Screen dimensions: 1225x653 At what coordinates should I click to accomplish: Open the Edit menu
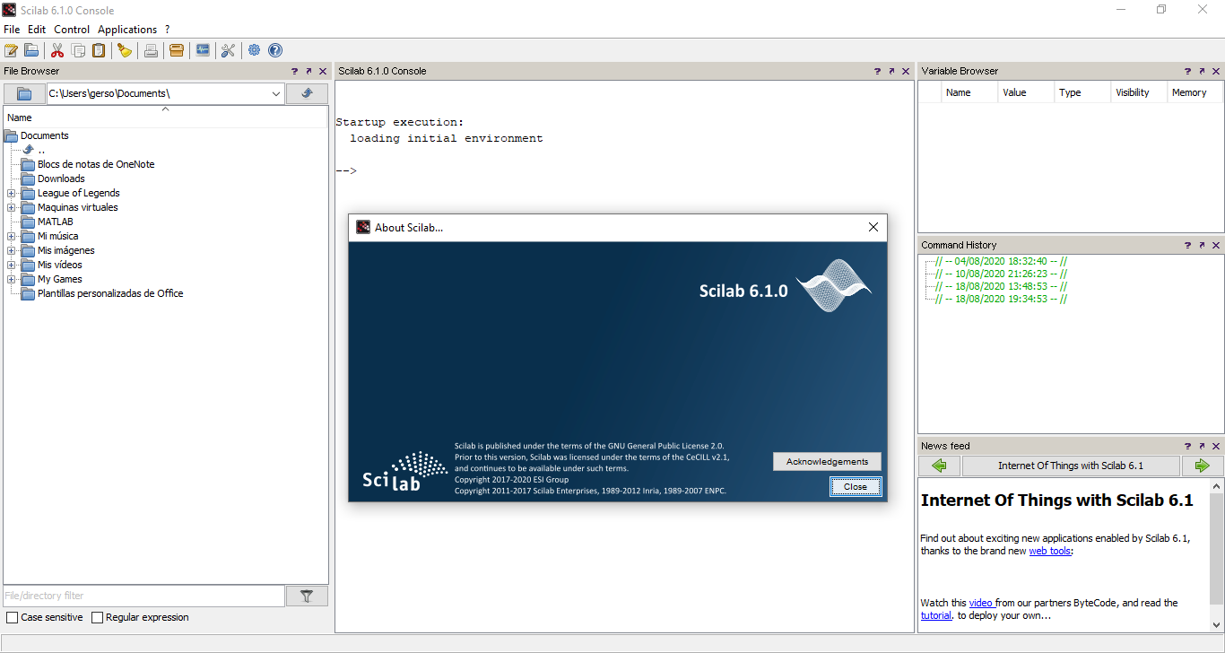pyautogui.click(x=37, y=30)
